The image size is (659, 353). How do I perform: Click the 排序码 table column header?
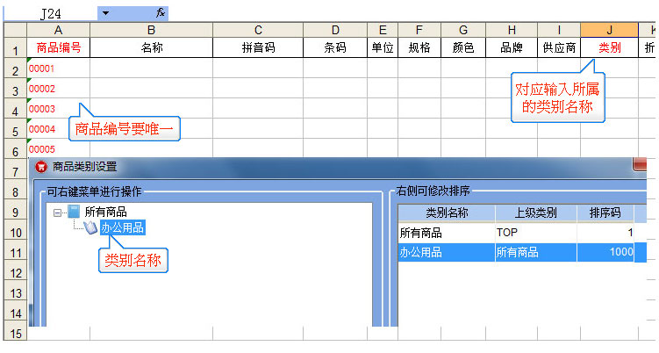(605, 213)
